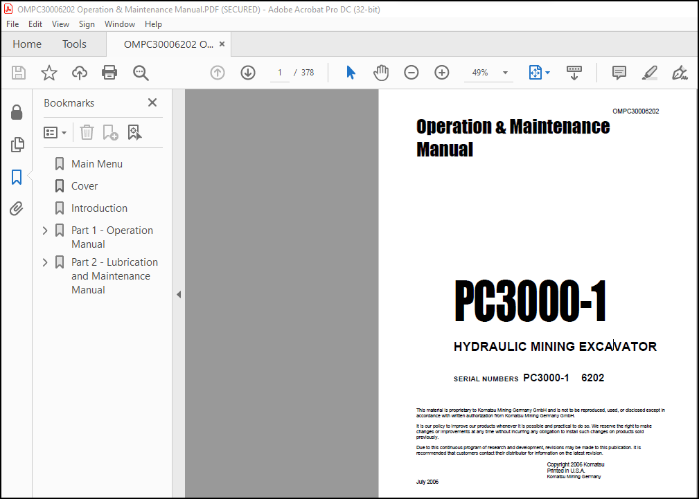This screenshot has width=699, height=499.
Task: Open fit page options arrow
Action: click(x=547, y=73)
